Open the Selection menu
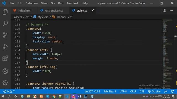This screenshot has height=99, width=177. [x=32, y=3]
